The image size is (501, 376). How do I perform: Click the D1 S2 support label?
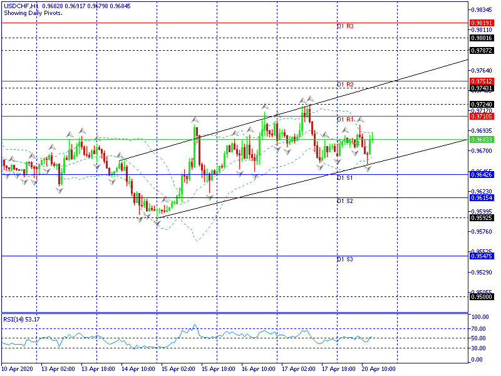click(x=345, y=201)
